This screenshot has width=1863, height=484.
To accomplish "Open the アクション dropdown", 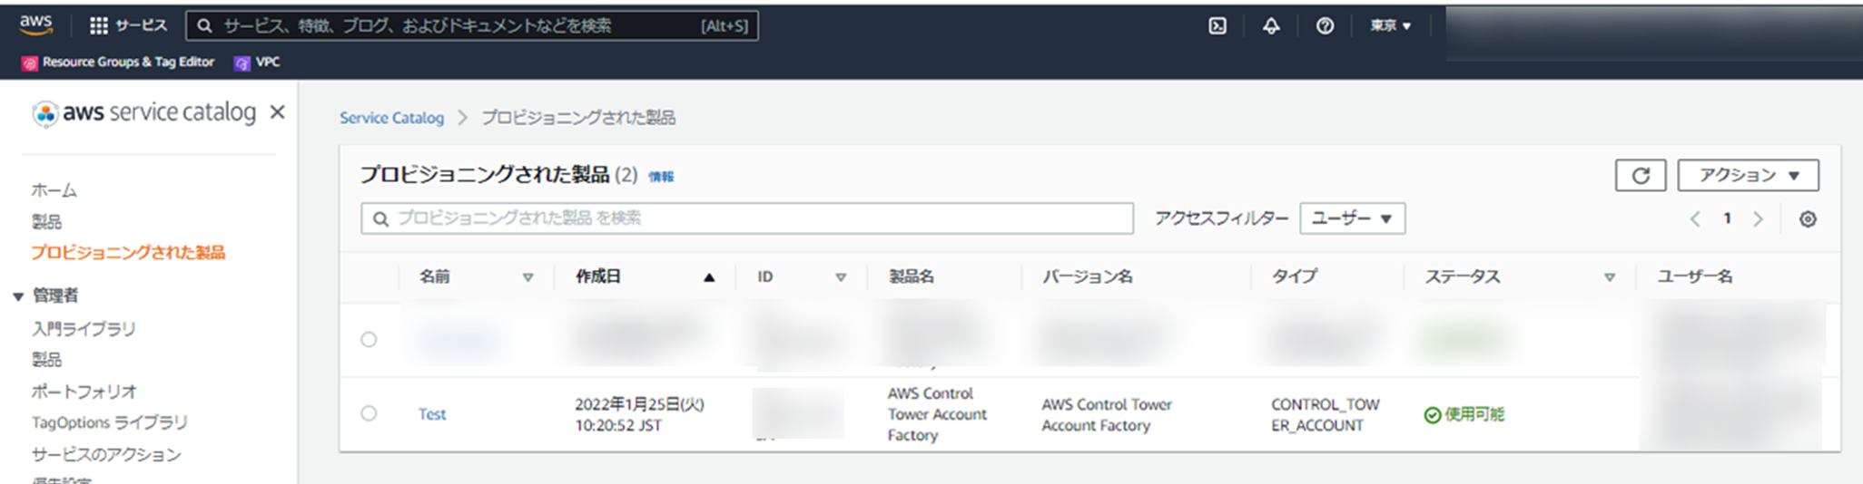I will pyautogui.click(x=1748, y=176).
